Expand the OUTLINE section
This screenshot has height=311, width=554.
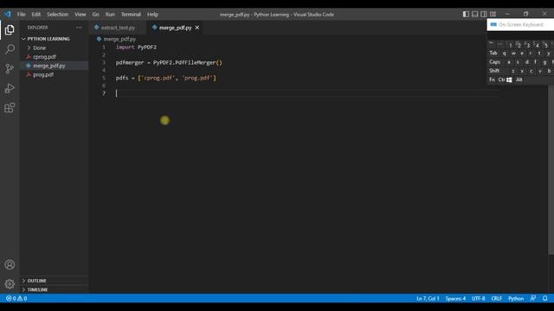[x=36, y=281]
